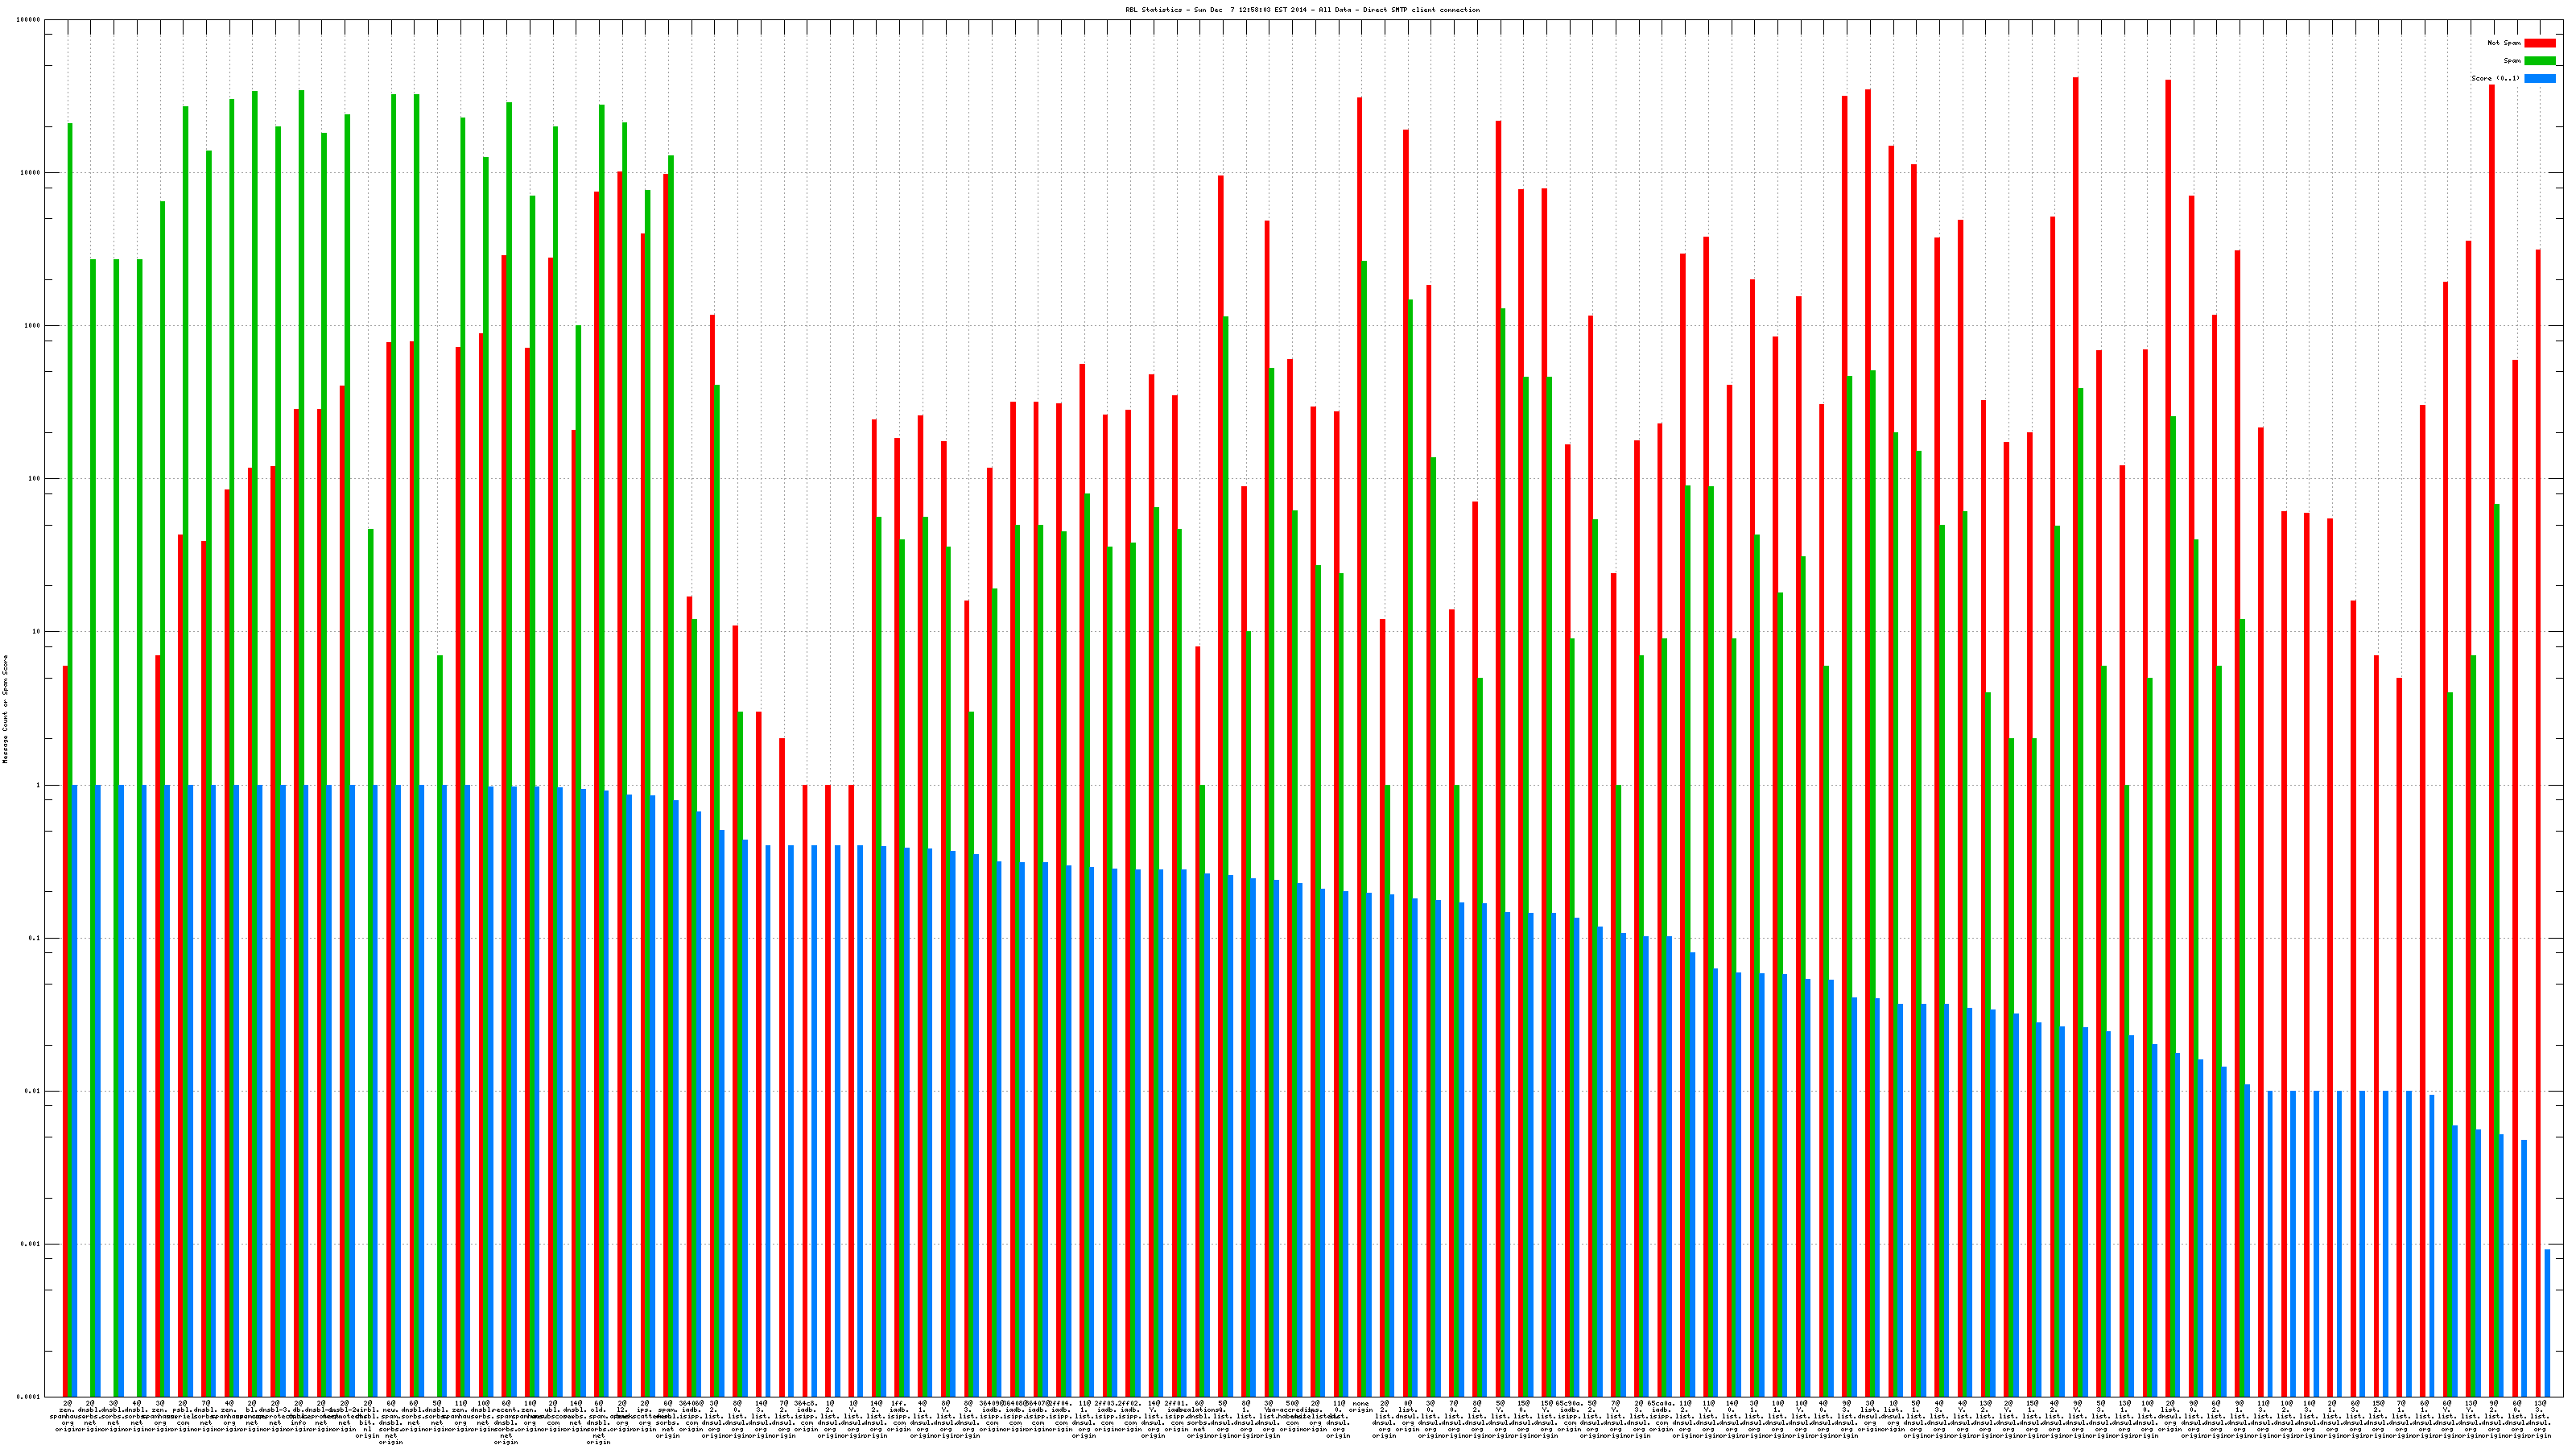Click the blue Score (0..1) legend swatch
Screen dimensions: 2576x1449
2539,78
